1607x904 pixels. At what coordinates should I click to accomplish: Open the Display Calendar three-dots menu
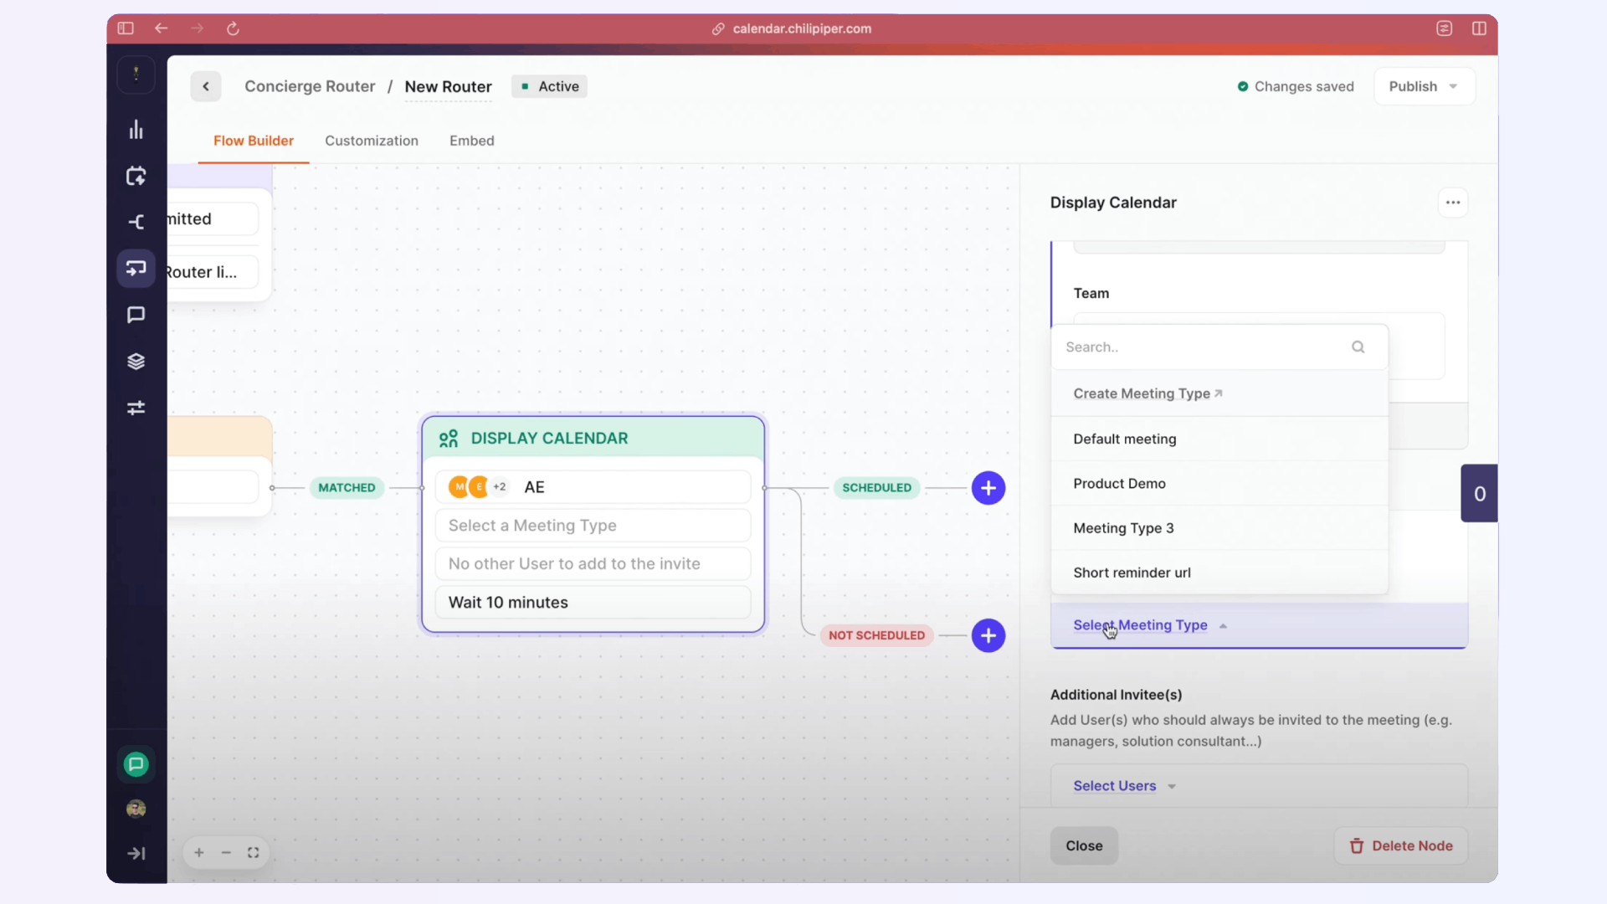click(x=1452, y=203)
